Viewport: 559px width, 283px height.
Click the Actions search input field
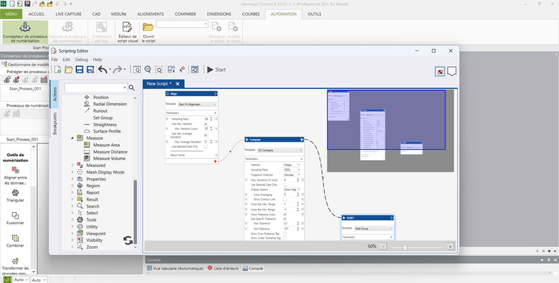pyautogui.click(x=96, y=87)
